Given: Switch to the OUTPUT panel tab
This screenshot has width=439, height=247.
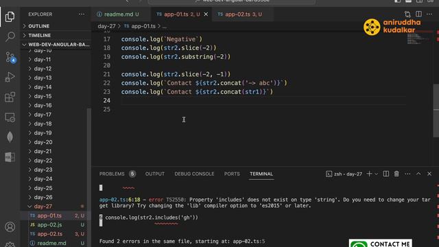Looking at the screenshot, I should coord(155,174).
